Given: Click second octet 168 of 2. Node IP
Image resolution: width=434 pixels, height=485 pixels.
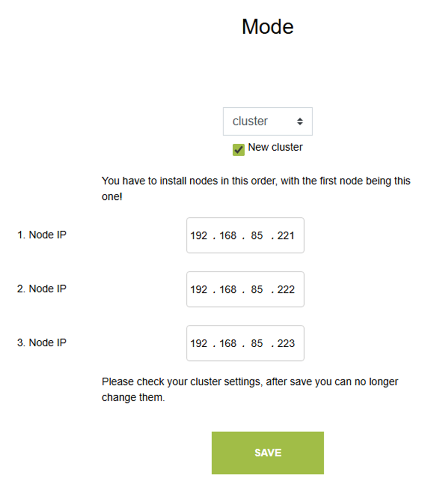Looking at the screenshot, I should pos(228,289).
